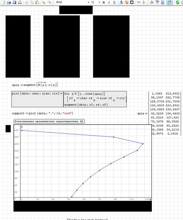Select the plot(data; char; size; clr) definition
This screenshot has height=220, width=183.
(69, 99)
